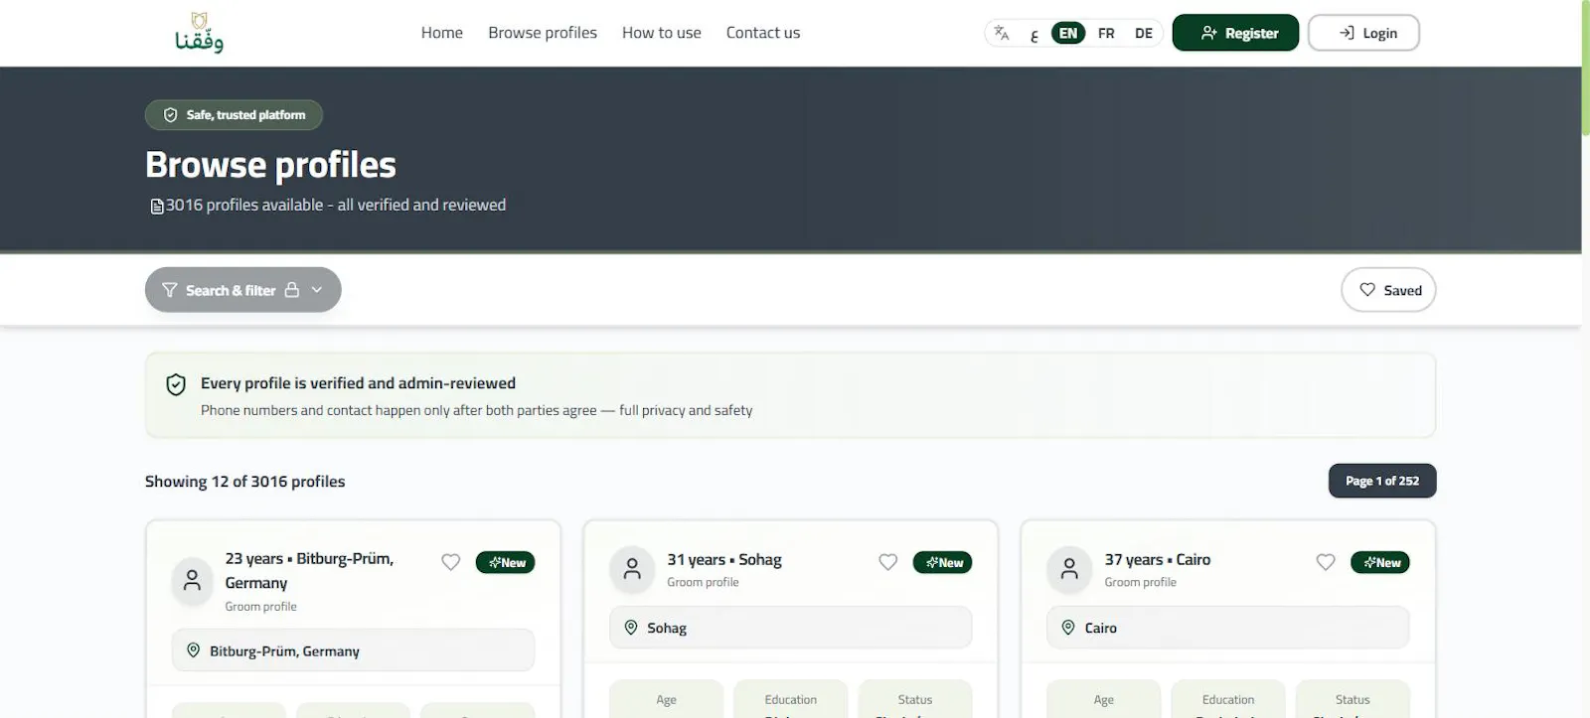
Task: Click the document icon beside 3016 profiles available
Action: (x=157, y=207)
